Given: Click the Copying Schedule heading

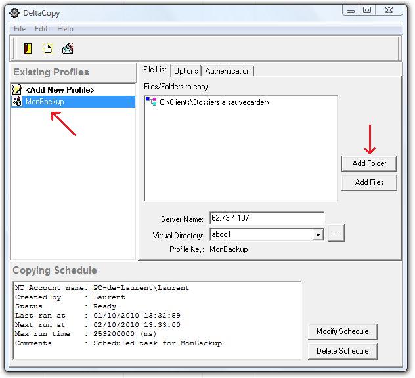Looking at the screenshot, I should [x=55, y=270].
